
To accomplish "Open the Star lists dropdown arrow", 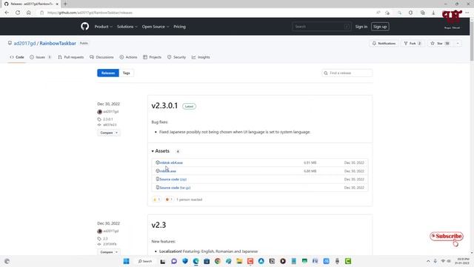I will click(x=458, y=43).
